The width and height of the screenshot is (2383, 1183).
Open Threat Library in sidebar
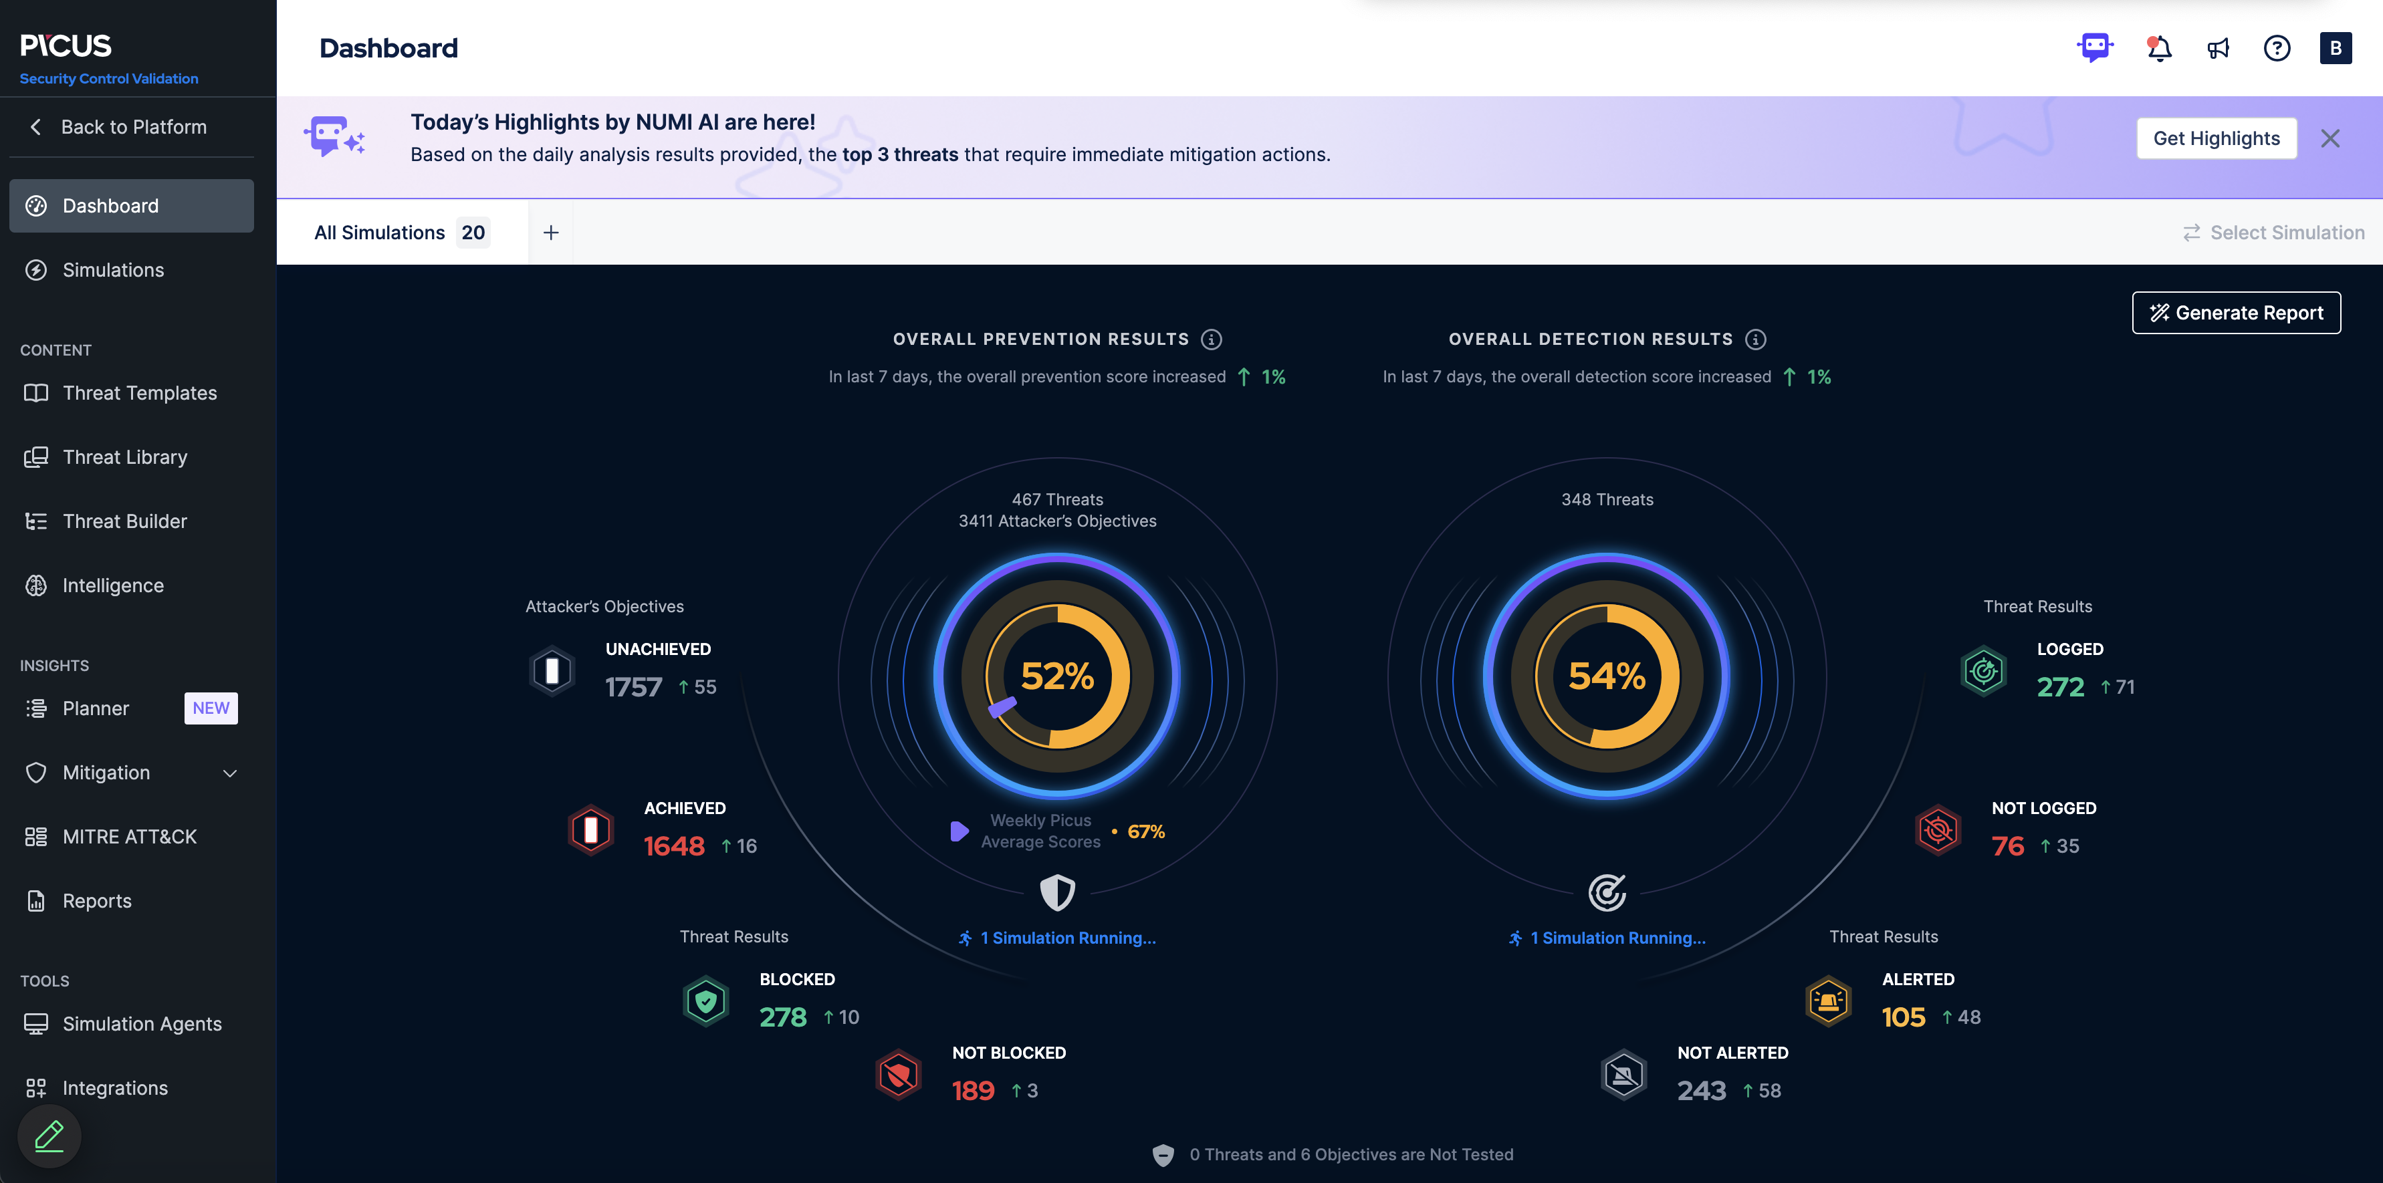[125, 458]
